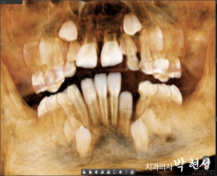
Task: Select the sixth skull-shaped preset icon in bottom toolbar
Action: [114, 172]
